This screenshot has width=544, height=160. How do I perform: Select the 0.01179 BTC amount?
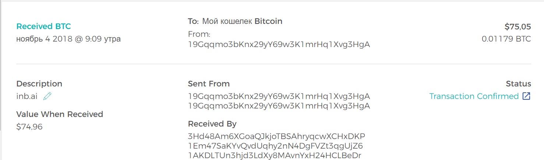pyautogui.click(x=506, y=39)
